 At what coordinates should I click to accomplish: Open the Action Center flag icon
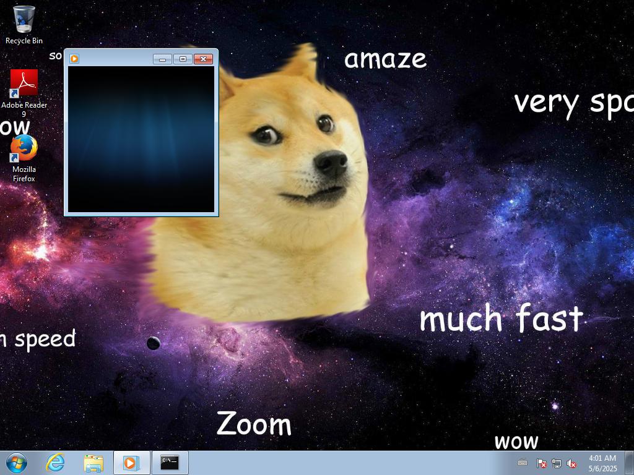[x=541, y=463]
